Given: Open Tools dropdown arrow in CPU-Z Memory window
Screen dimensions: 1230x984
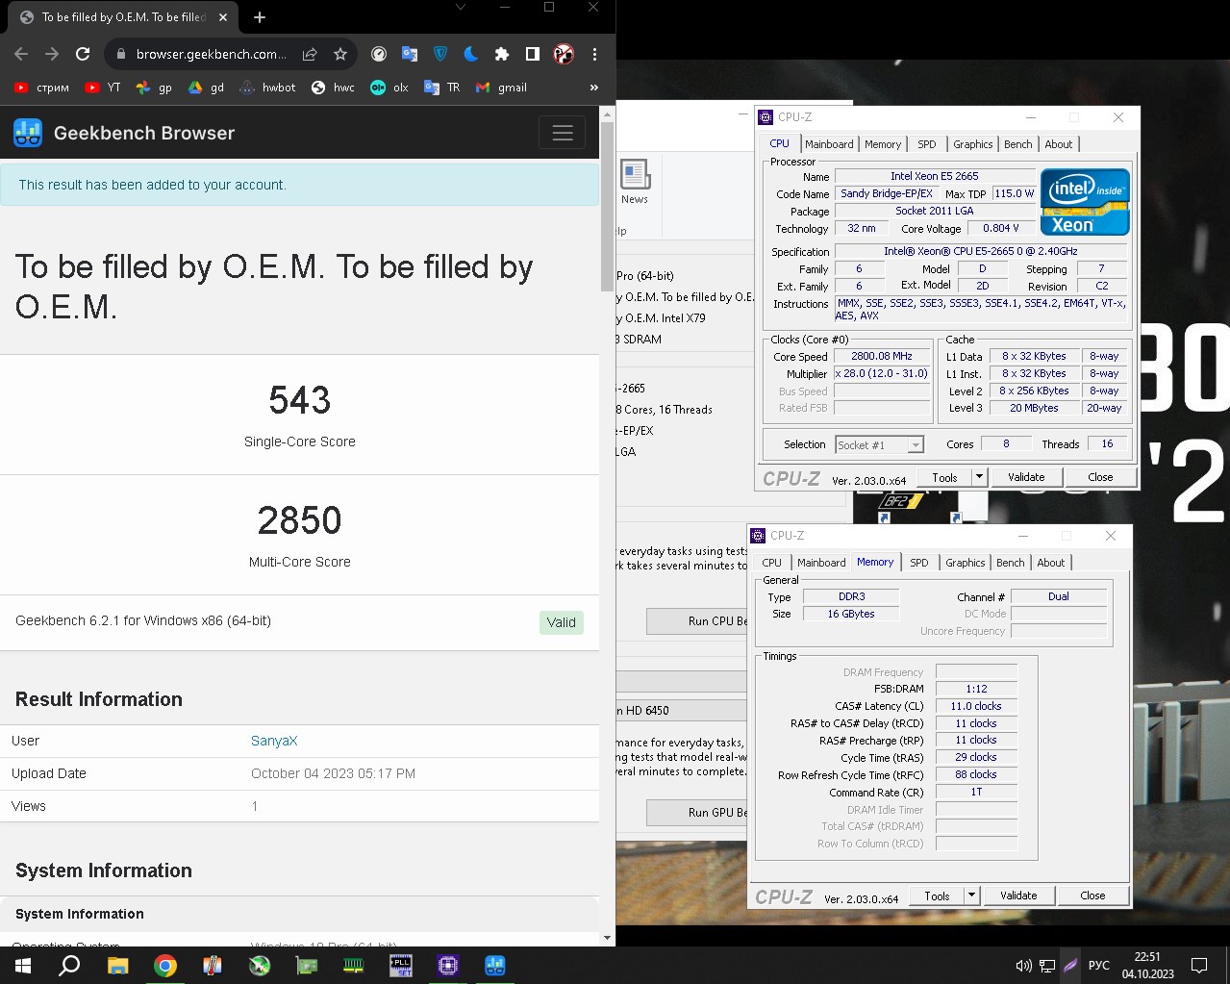Looking at the screenshot, I should (971, 896).
